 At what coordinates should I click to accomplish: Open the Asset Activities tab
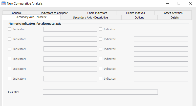pyautogui.click(x=173, y=13)
